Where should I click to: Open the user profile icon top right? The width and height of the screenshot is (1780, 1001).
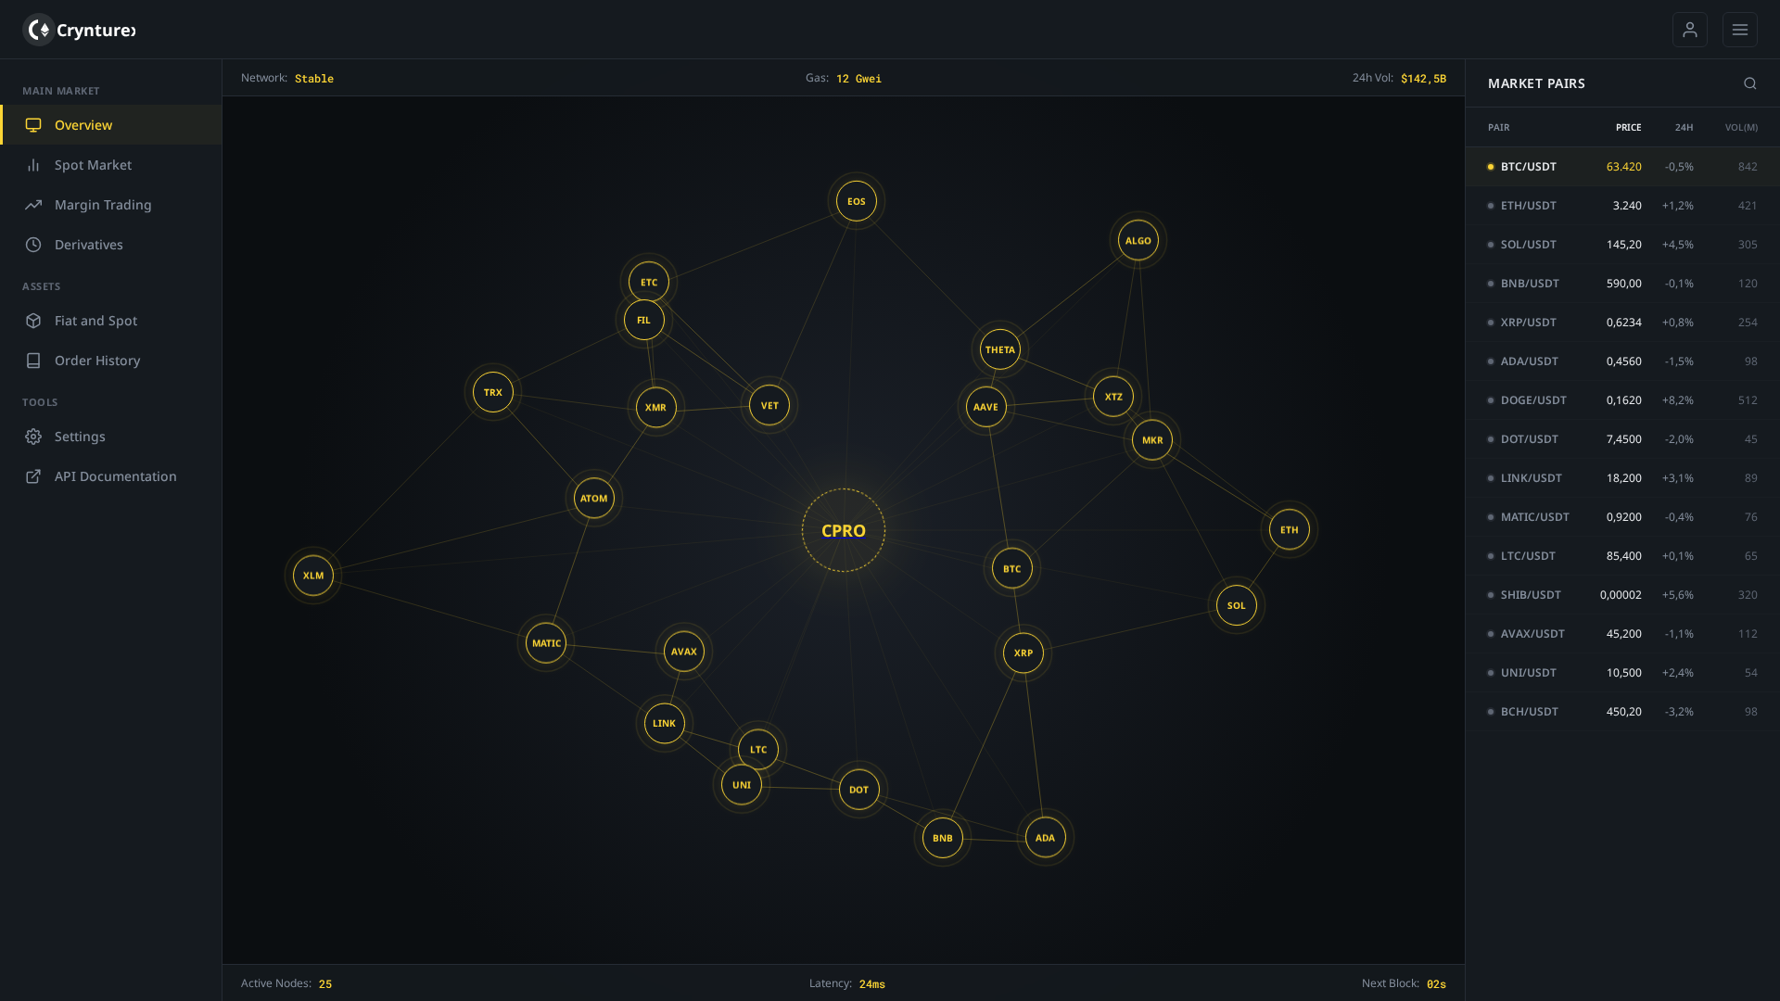click(1690, 29)
